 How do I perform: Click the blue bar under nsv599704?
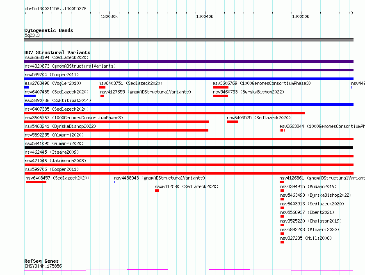pyautogui.click(x=189, y=79)
